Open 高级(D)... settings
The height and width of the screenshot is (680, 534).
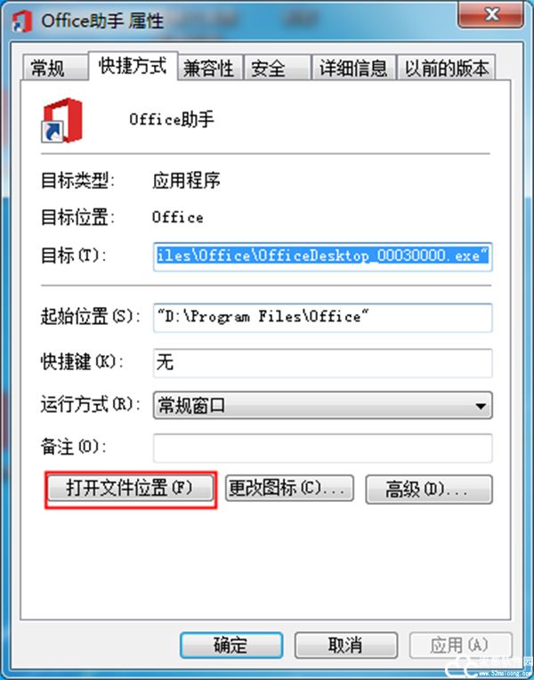pyautogui.click(x=429, y=490)
